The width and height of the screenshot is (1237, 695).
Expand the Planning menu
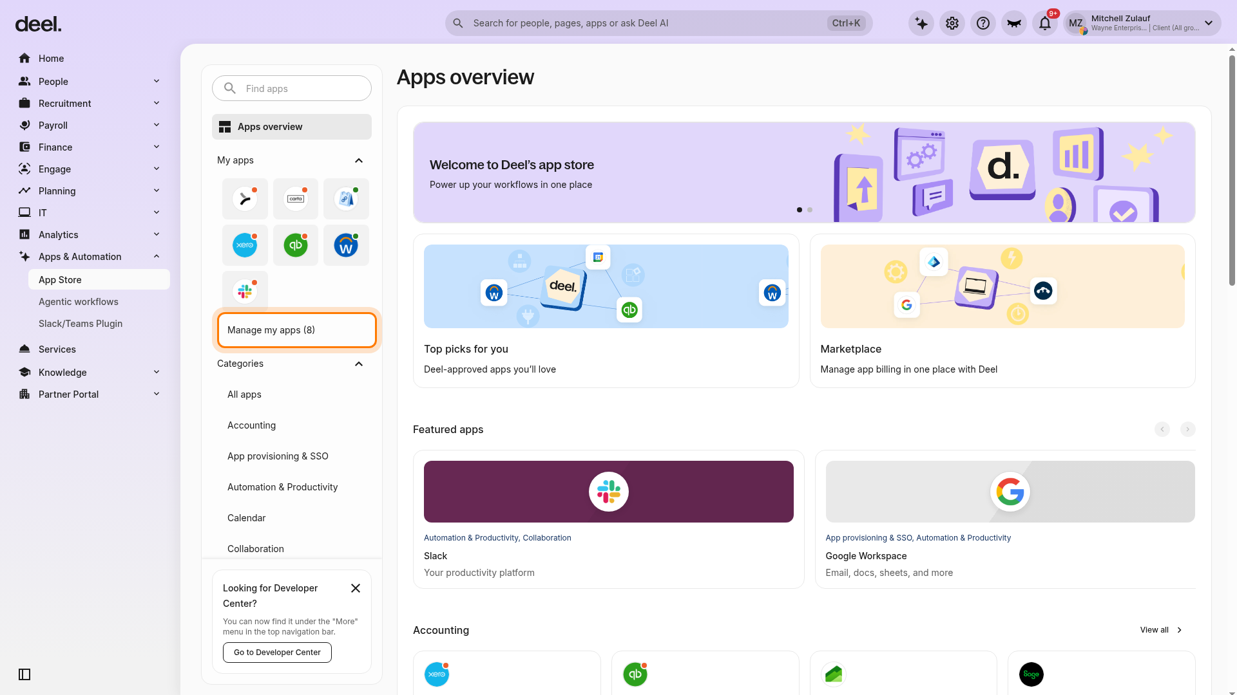pos(157,190)
